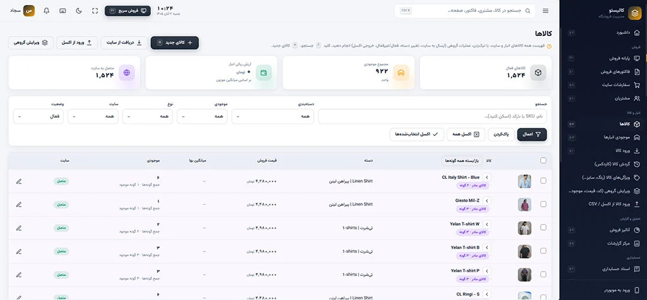Click اکسل انتخاب‌شده‌ها export button
Viewport: 647px width, 300px height.
(417, 134)
